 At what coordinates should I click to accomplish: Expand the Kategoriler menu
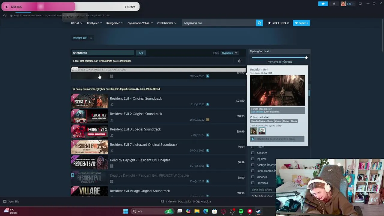click(x=115, y=23)
